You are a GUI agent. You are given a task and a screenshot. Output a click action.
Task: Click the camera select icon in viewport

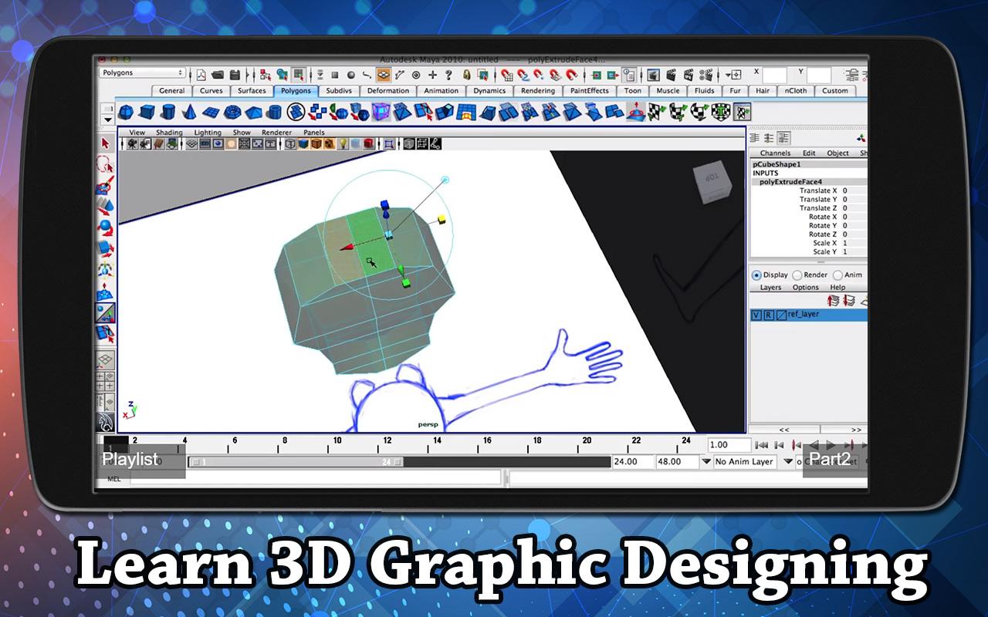[133, 143]
